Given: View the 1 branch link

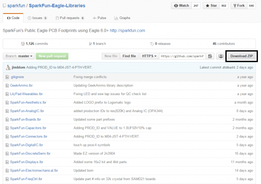Looking at the screenshot, I should [97, 44].
